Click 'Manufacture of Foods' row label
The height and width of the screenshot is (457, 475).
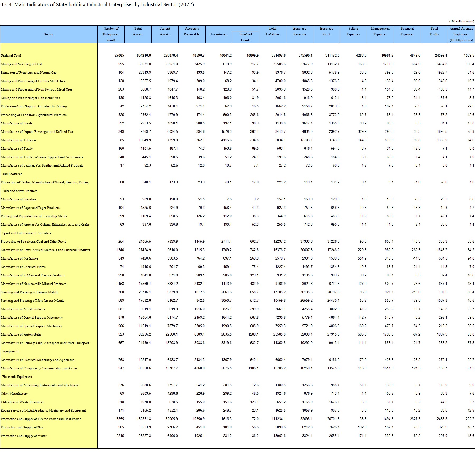tap(17, 123)
